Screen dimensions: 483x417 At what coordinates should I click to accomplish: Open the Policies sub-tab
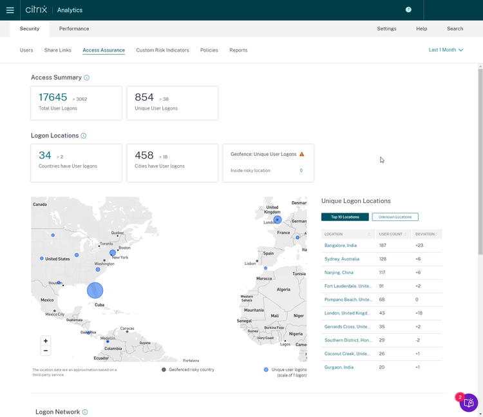pyautogui.click(x=209, y=50)
